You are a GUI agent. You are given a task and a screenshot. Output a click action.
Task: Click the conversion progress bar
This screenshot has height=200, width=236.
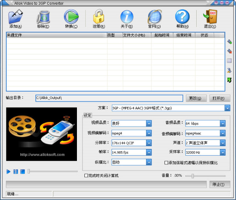click(106, 184)
